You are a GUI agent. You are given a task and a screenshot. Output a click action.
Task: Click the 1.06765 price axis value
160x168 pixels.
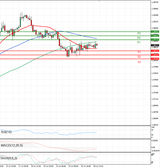click(155, 112)
